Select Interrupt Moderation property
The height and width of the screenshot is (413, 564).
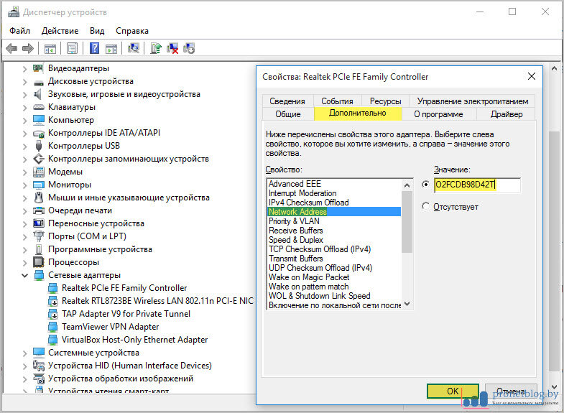click(302, 193)
